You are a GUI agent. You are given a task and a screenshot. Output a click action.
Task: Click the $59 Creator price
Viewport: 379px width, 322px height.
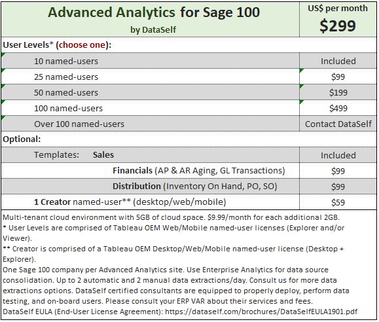click(x=338, y=203)
